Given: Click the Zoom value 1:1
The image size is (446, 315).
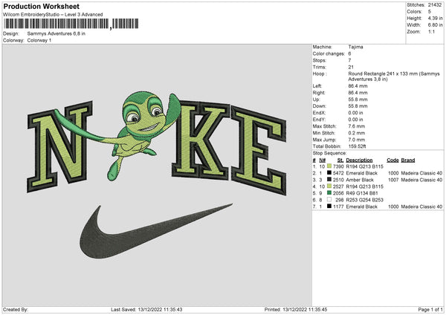Looking at the screenshot, I should 431,31.
